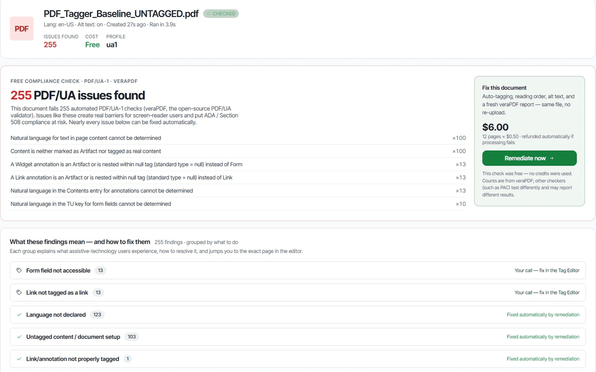Click the tag icon beside Link not tagged as a link

19,293
